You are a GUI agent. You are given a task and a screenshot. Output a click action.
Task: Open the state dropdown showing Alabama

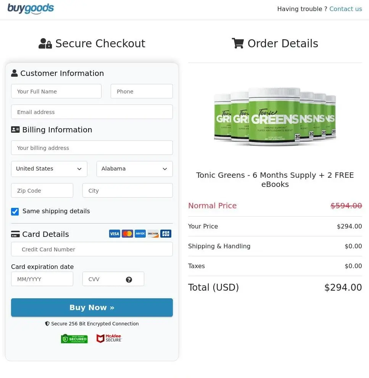134,169
